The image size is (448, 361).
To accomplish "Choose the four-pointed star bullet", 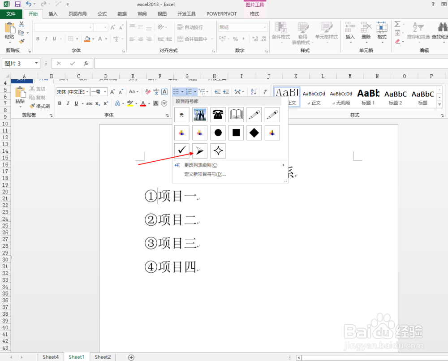I will pos(218,151).
